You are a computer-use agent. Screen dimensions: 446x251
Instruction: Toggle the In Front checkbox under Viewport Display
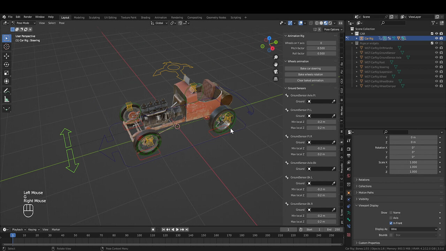pyautogui.click(x=391, y=223)
